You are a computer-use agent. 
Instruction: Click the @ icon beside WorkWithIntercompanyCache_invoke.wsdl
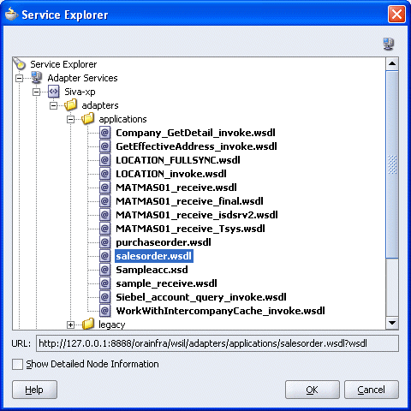click(x=104, y=311)
